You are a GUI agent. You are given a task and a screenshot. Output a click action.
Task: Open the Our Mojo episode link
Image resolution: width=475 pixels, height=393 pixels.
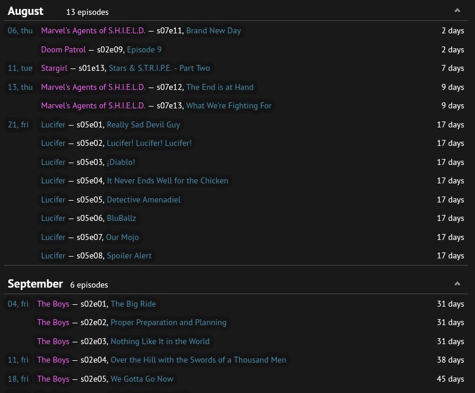122,238
